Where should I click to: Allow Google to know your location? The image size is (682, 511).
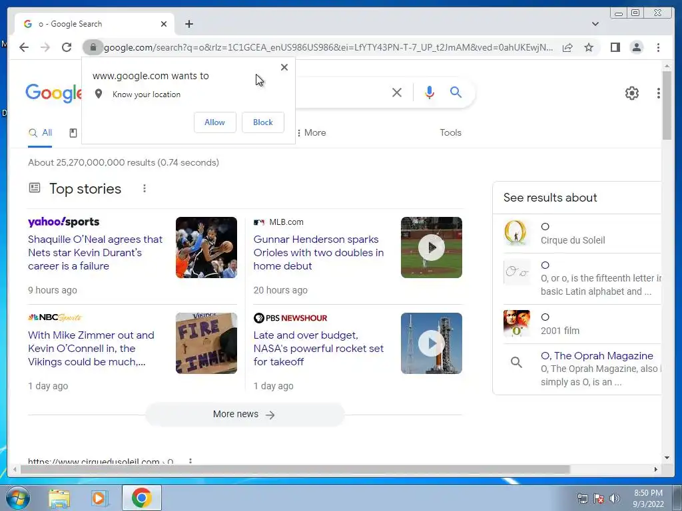215,122
